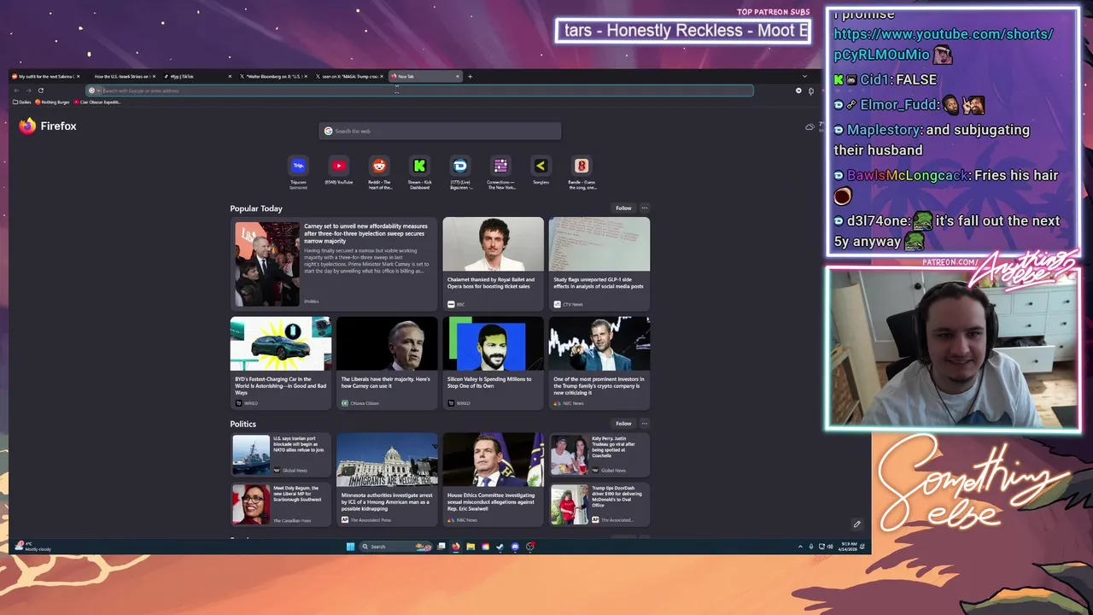This screenshot has height=615, width=1093.
Task: Open the Katy Perry Justin Trudeau story
Action: pos(599,455)
